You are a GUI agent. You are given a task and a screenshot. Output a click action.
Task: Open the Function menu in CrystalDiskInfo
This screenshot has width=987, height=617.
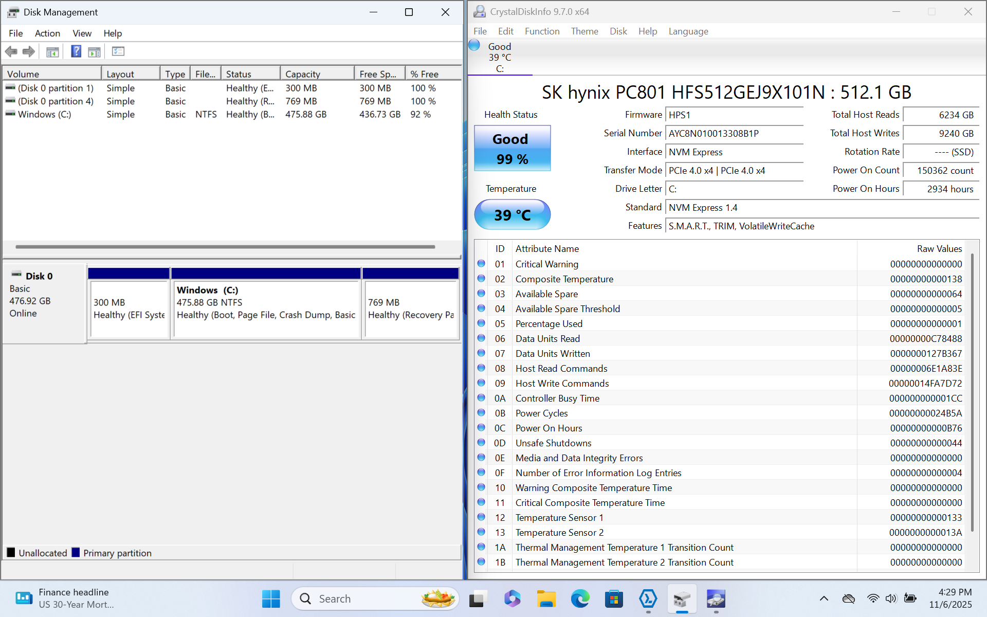542,31
